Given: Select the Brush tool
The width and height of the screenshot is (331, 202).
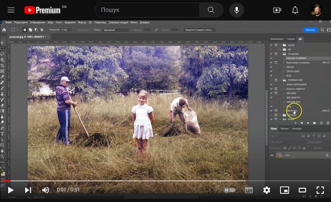Looking at the screenshot, I should pos(2,88).
